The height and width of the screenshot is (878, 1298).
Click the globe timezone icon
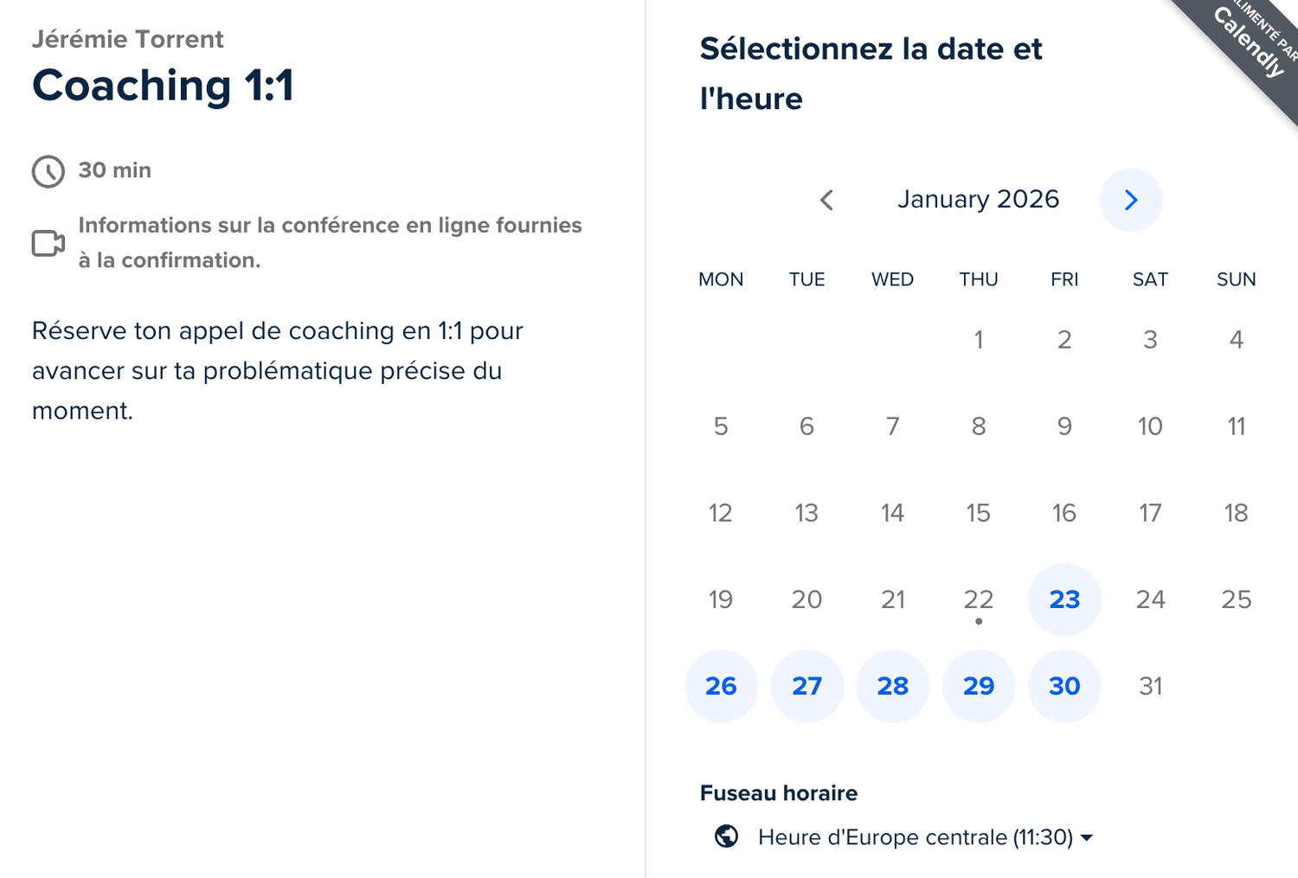click(726, 836)
